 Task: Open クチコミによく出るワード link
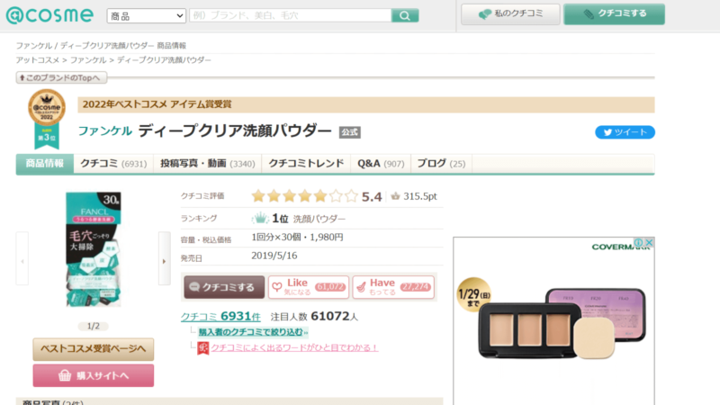click(x=294, y=348)
